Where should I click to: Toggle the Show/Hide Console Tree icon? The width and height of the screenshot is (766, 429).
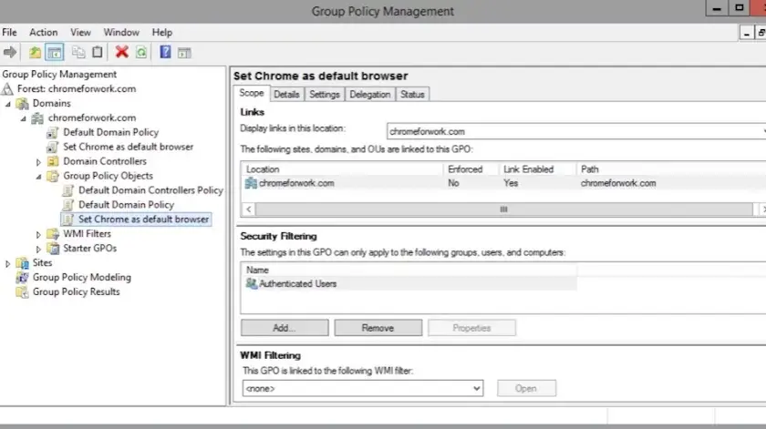click(54, 52)
